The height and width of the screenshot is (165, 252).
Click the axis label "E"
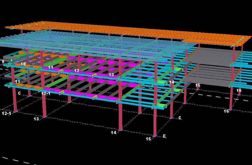click(x=164, y=136)
